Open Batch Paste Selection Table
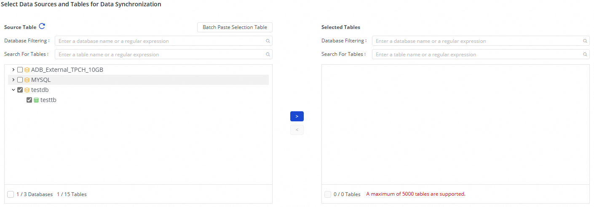 point(235,27)
